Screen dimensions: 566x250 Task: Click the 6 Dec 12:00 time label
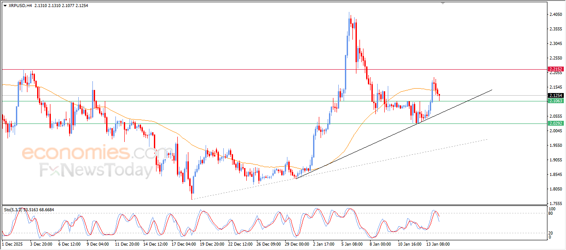pos(69,244)
